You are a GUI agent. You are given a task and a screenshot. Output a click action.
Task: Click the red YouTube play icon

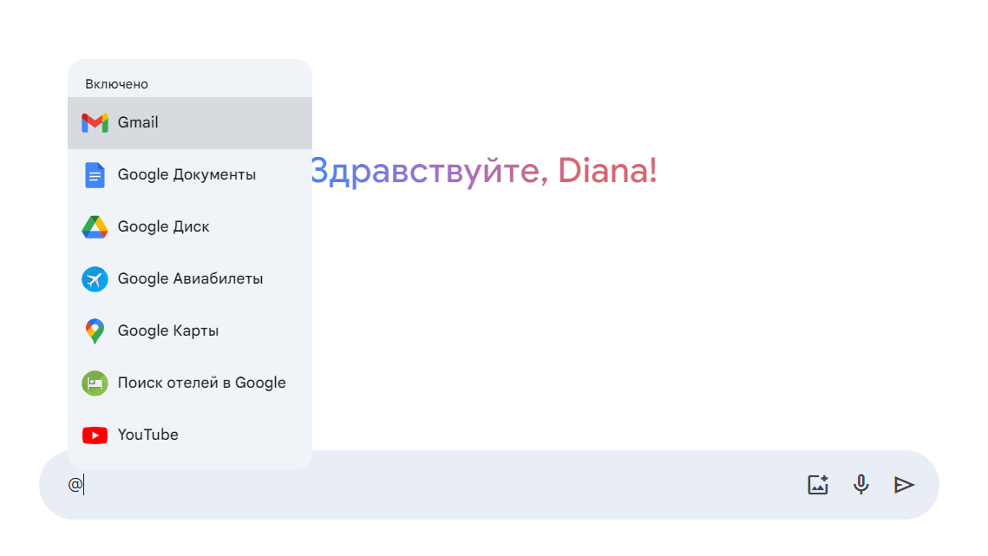click(x=95, y=435)
